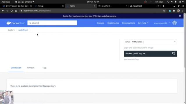Close the mysql tab

point(63,6)
